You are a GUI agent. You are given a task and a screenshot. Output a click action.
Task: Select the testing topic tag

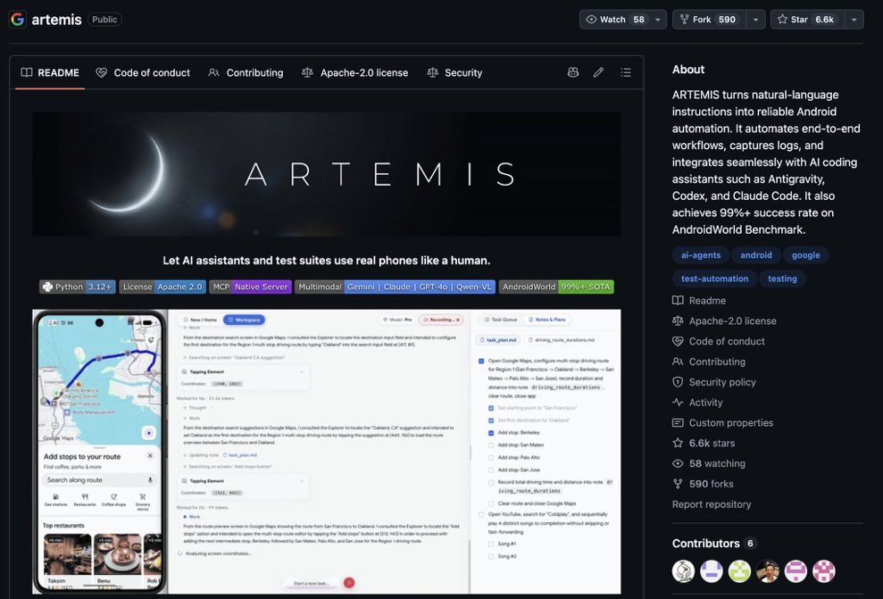pos(782,279)
